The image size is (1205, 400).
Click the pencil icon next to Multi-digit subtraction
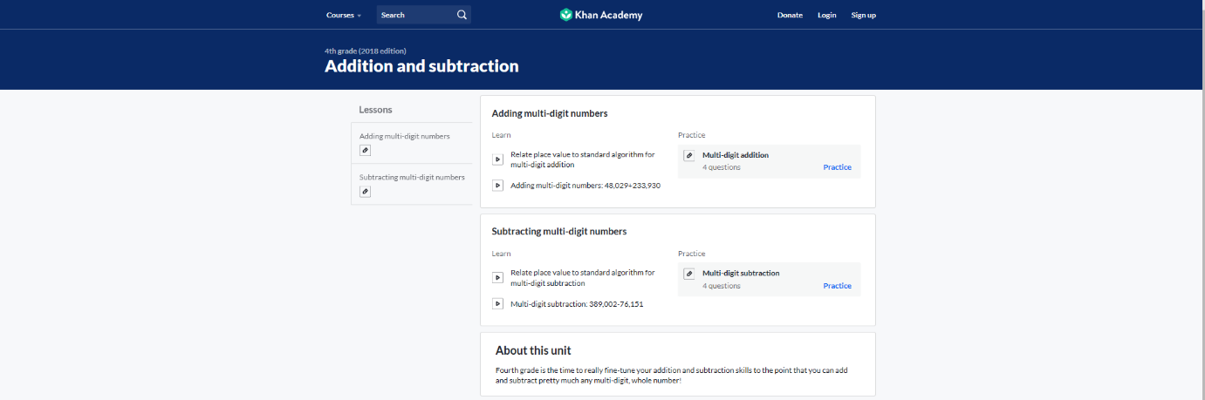pos(689,274)
